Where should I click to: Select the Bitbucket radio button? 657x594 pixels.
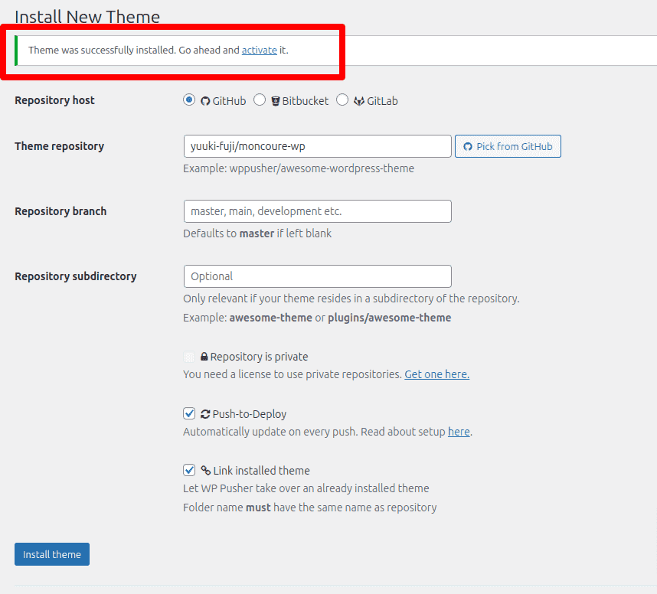tap(260, 100)
